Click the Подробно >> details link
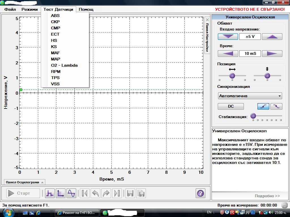The width and height of the screenshot is (290, 217). [x=267, y=196]
